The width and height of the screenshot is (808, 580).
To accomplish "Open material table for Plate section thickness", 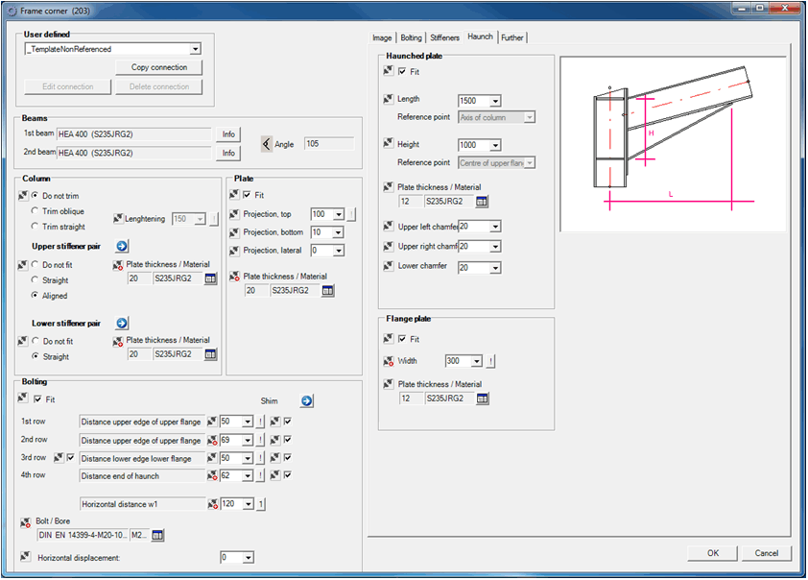I will (327, 291).
